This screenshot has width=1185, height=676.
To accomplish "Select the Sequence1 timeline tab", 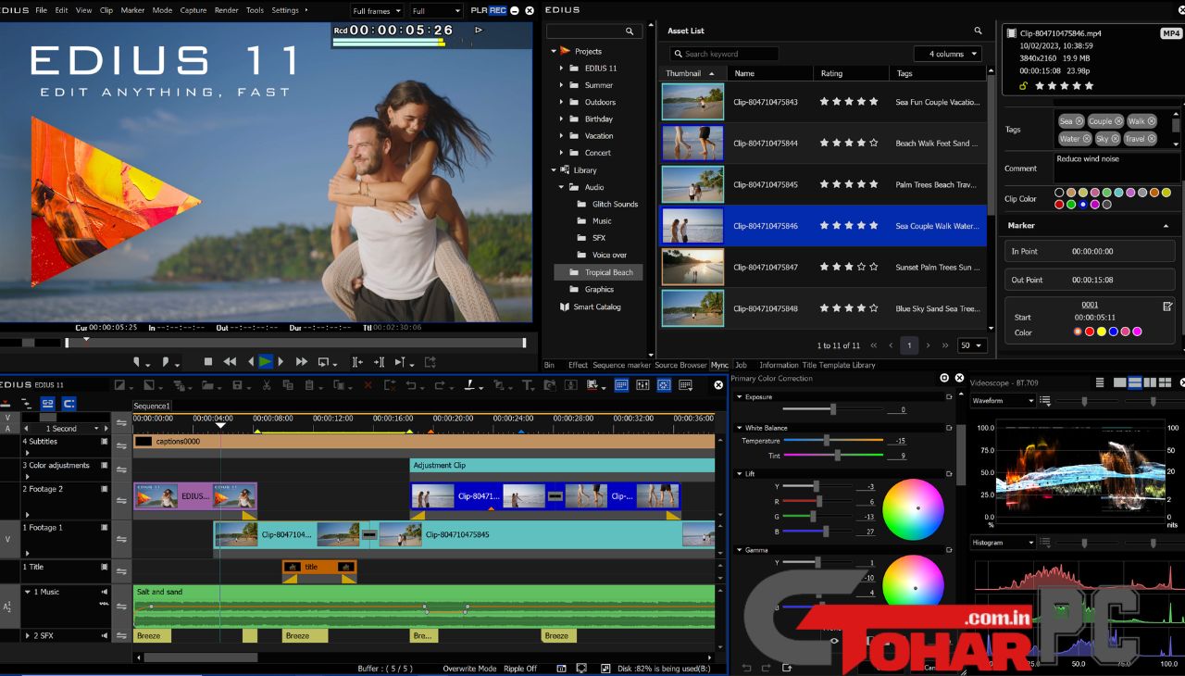I will [x=152, y=406].
